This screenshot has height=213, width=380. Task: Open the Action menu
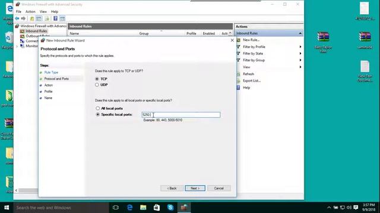pos(30,12)
